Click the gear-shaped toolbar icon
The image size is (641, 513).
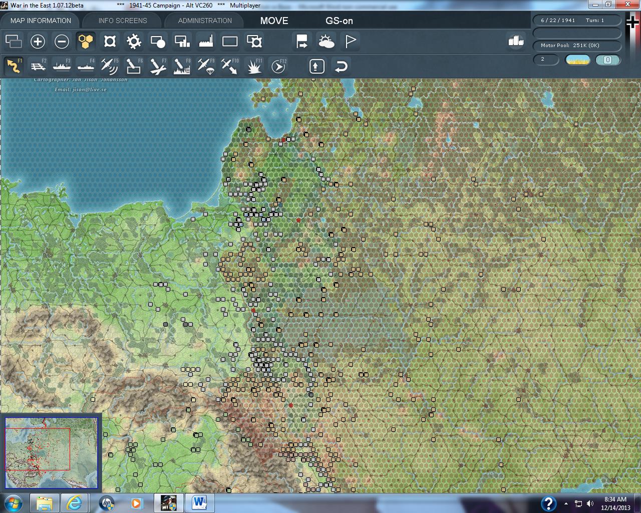(134, 41)
